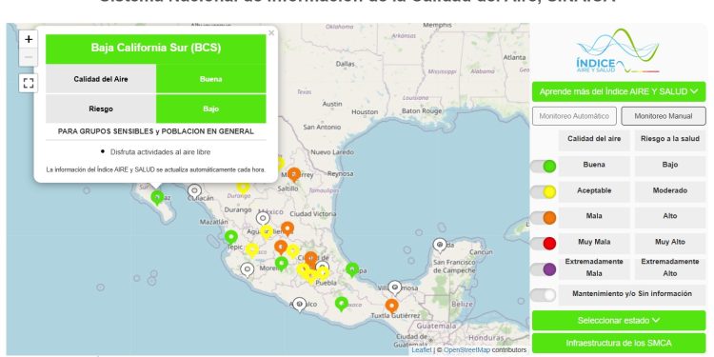Zoom in with the map plus button
714x357 pixels.
(29, 40)
